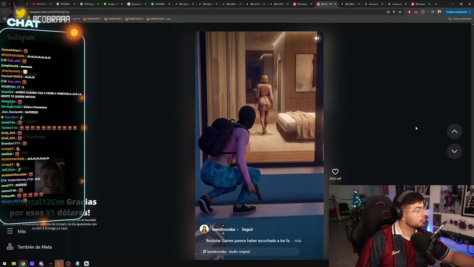Open 'Todos los favoritos' bookmarks folder

pyautogui.click(x=460, y=19)
